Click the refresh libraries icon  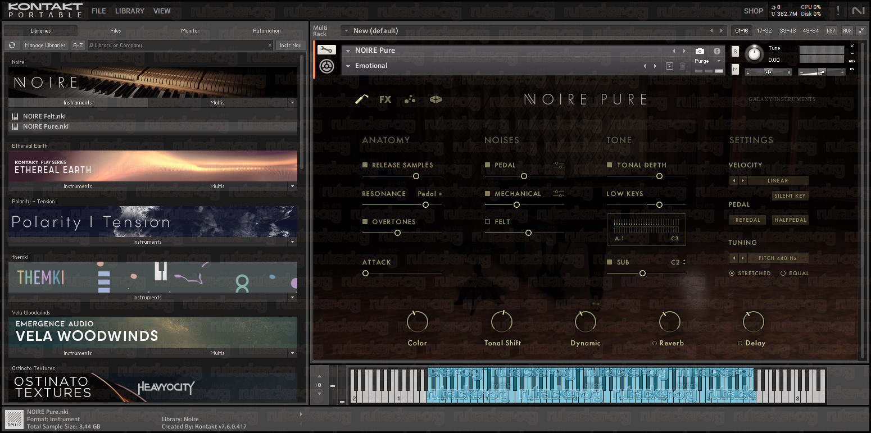point(12,45)
